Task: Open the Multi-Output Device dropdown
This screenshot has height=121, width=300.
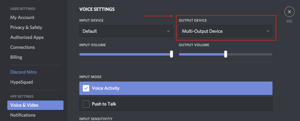Action: (226, 31)
